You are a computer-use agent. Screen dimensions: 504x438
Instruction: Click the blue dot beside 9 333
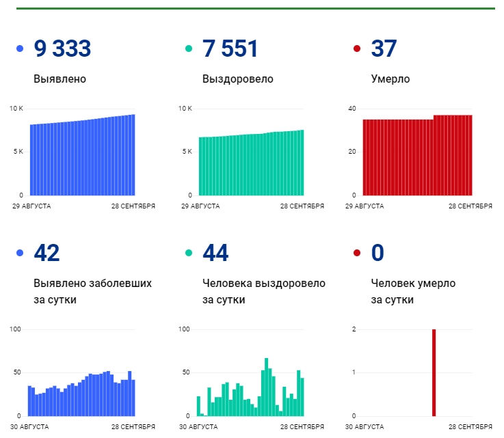[x=20, y=49]
